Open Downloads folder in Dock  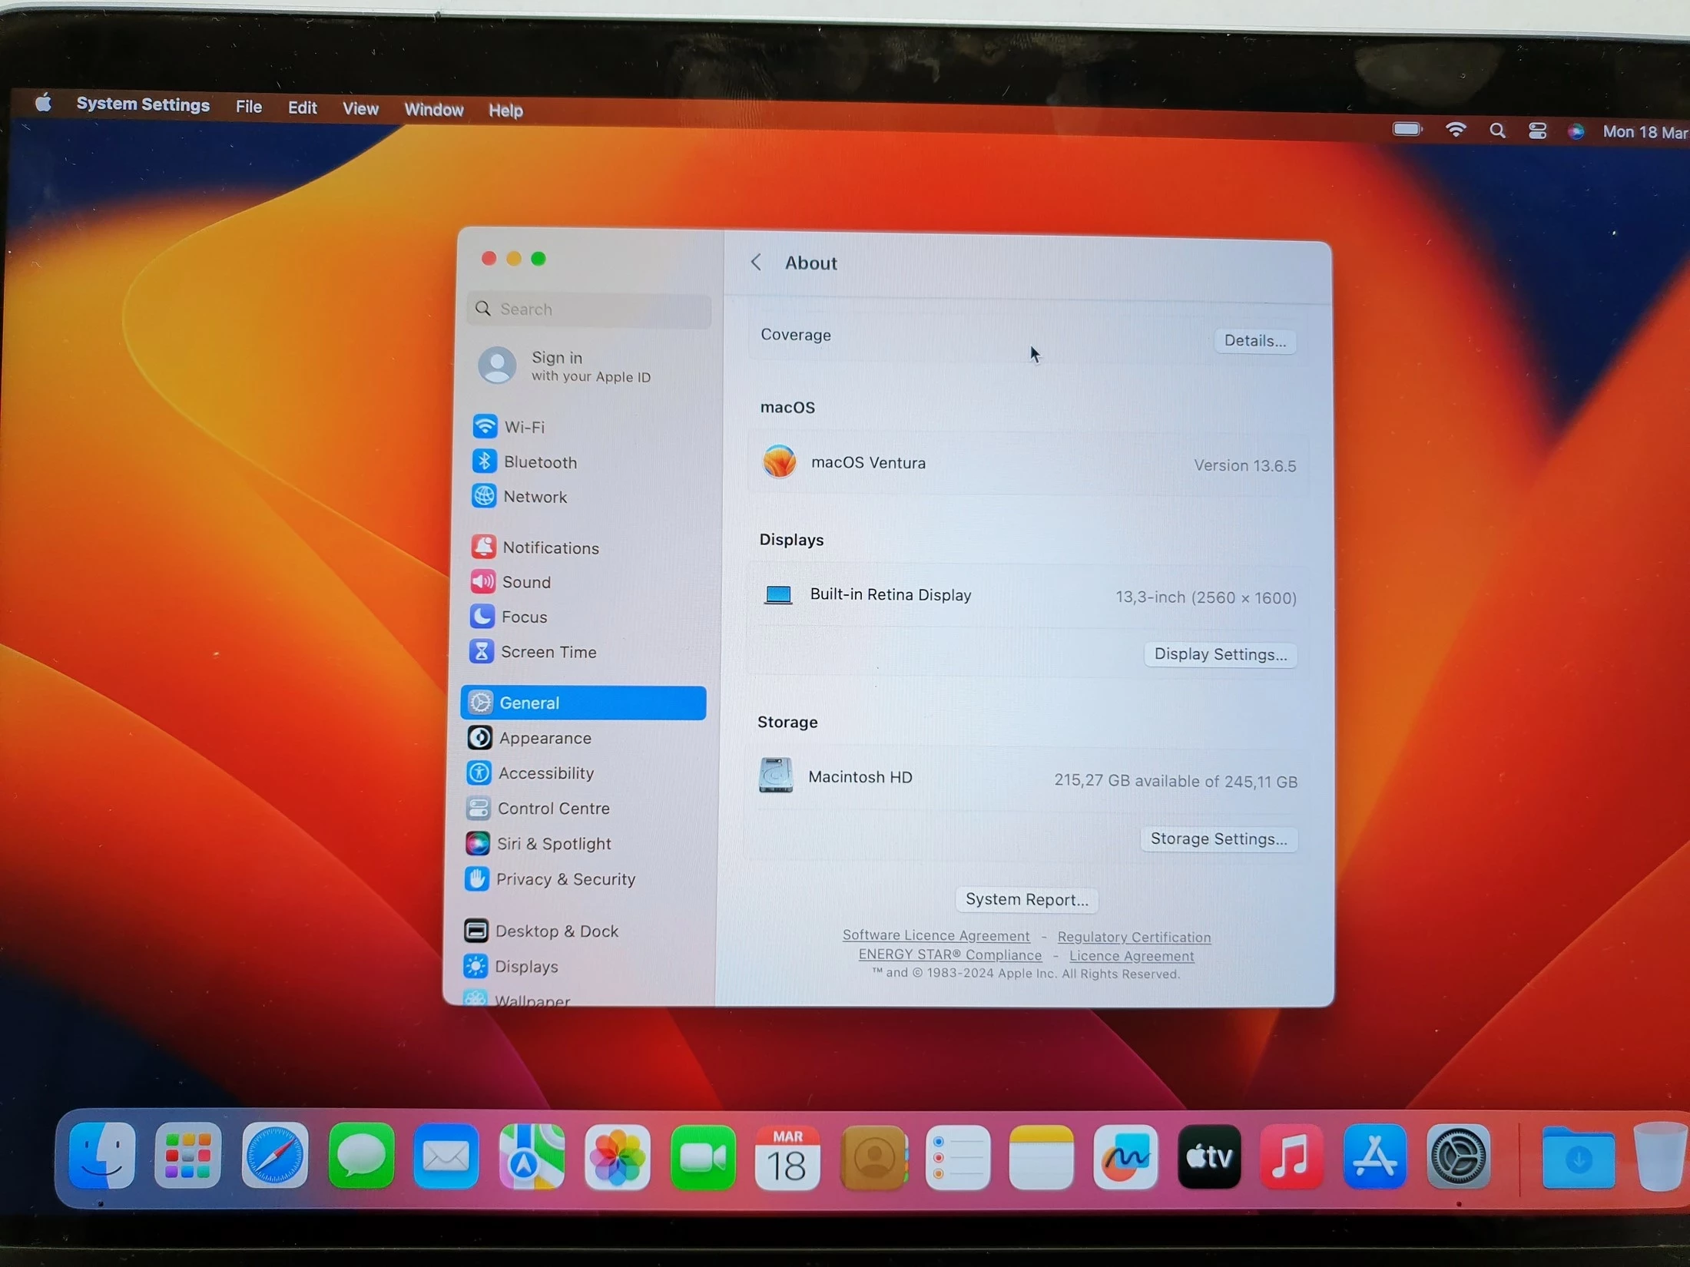1578,1157
